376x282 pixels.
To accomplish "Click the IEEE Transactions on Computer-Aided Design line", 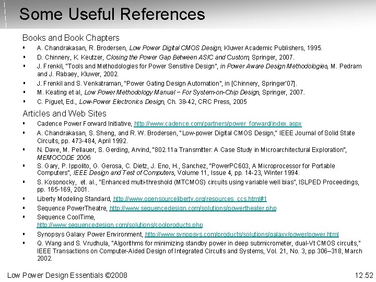I will point(199,251).
